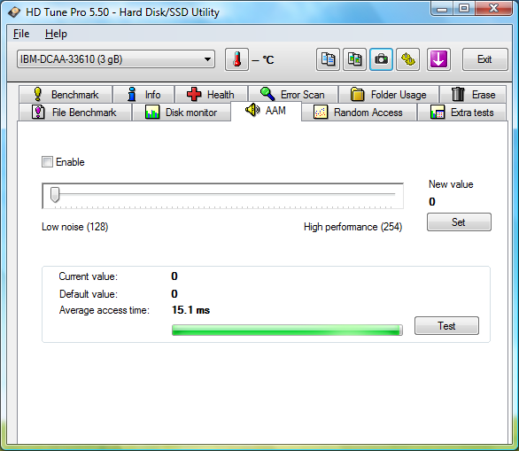Copy screenshot to clipboard icon
519x451 pixels.
point(354,59)
